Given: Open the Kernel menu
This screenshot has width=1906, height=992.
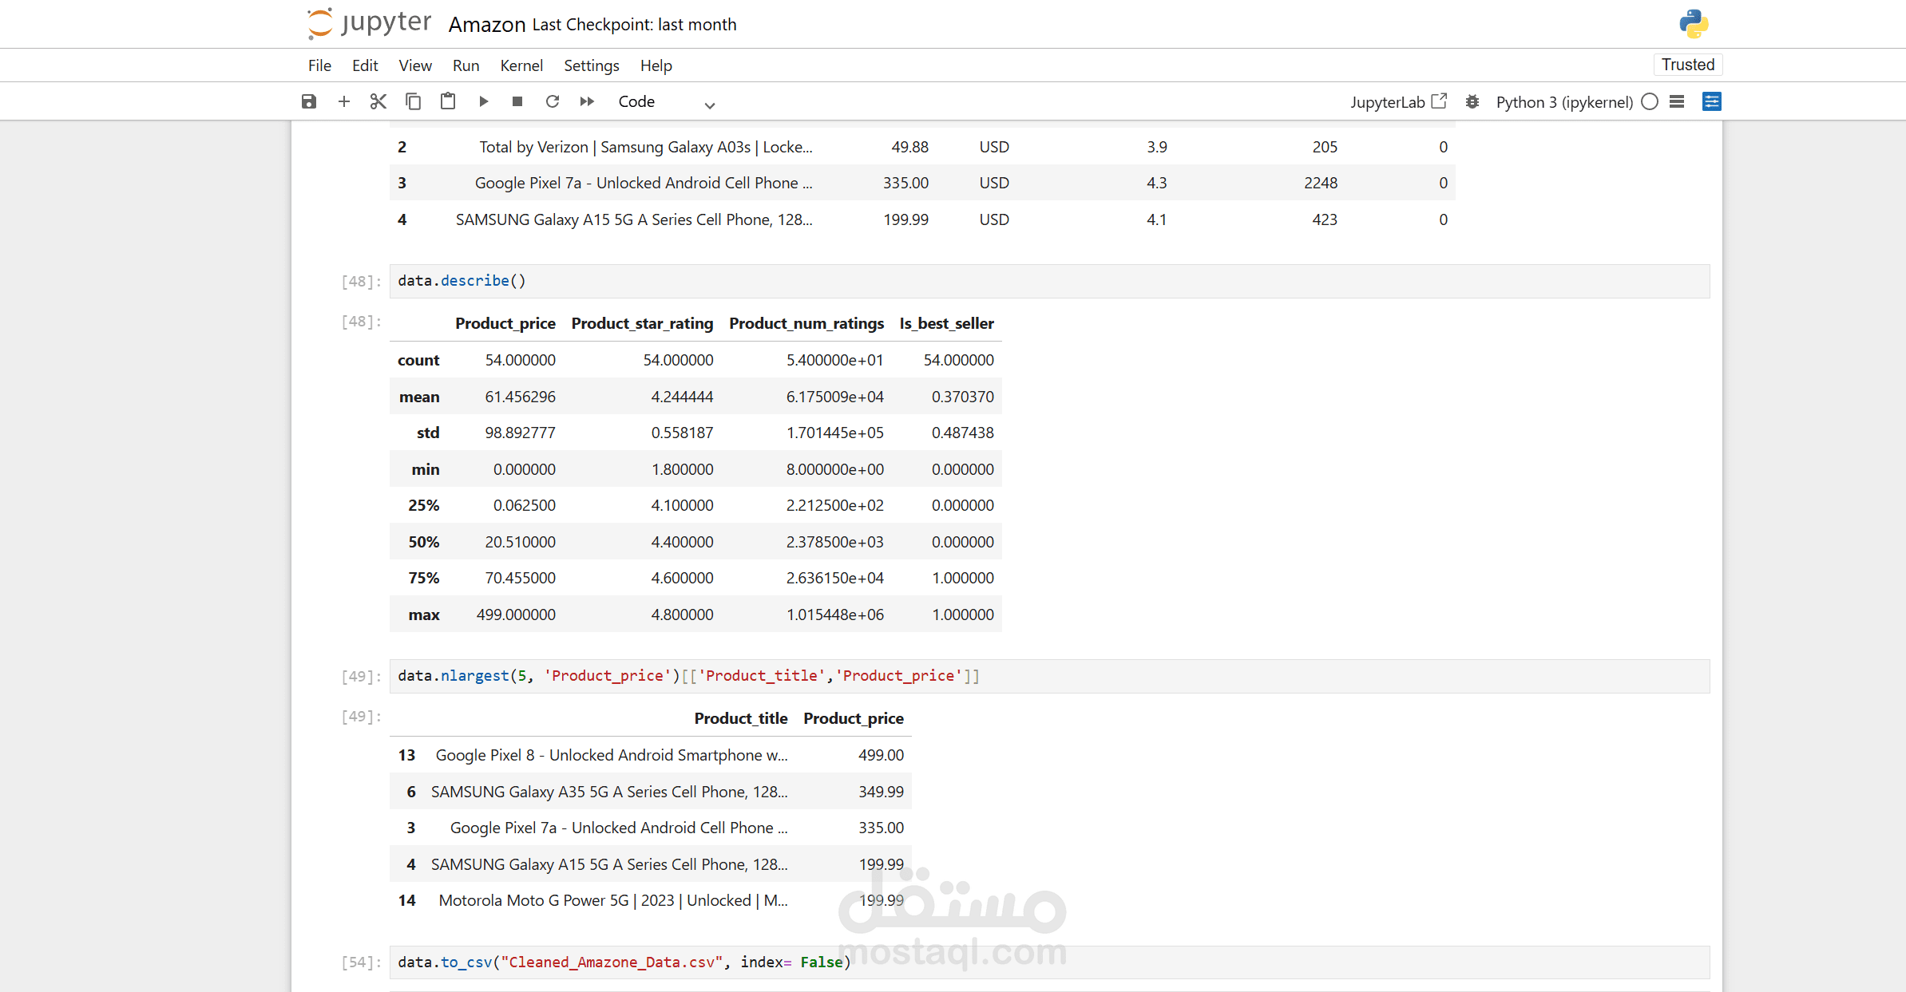Looking at the screenshot, I should (x=521, y=65).
